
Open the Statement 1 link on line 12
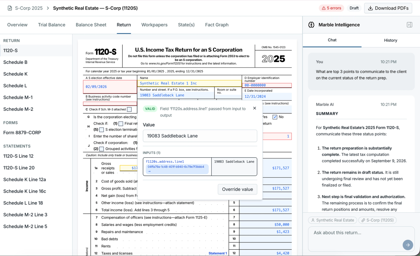218,253
